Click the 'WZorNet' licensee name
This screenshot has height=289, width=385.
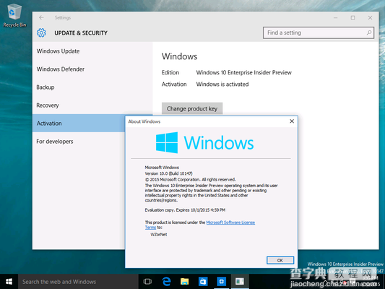pyautogui.click(x=159, y=235)
